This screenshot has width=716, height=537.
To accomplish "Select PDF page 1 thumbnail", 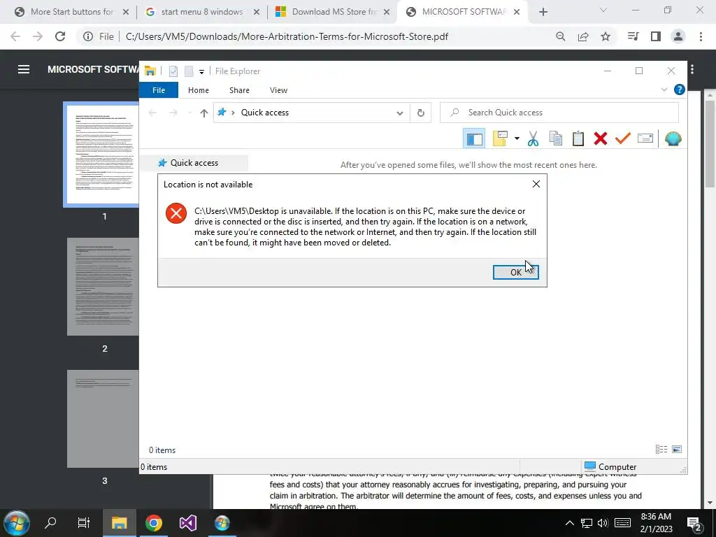I will tap(101, 155).
